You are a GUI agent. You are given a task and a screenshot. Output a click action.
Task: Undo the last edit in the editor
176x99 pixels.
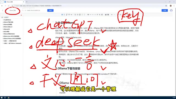[x=112, y=15]
